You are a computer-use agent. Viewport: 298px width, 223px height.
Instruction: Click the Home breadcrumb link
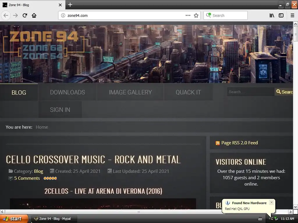(x=42, y=127)
